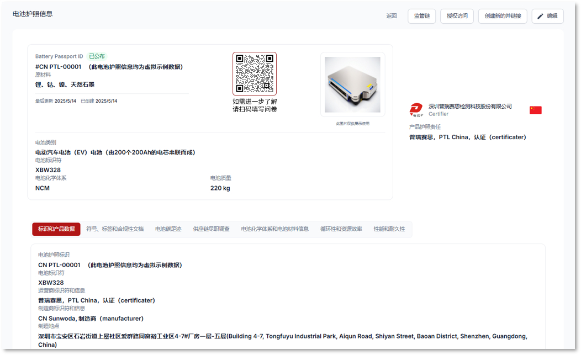Select the 标识和产品数据 tab
This screenshot has width=581, height=355.
pos(56,229)
